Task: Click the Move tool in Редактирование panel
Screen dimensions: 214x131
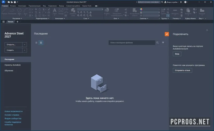Action: (x=36, y=9)
